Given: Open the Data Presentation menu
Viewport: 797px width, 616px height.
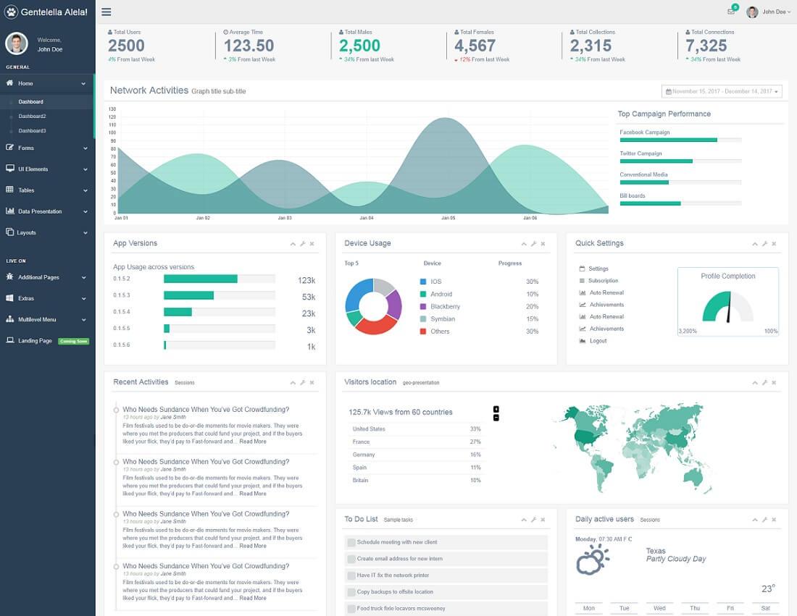Looking at the screenshot, I should coord(47,211).
